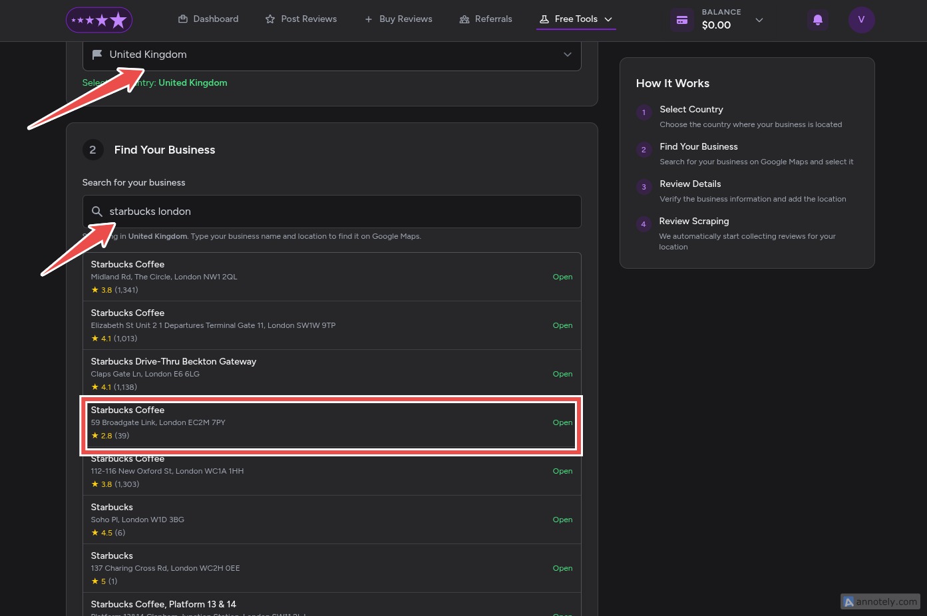Choose Starbucks Drive-Thru Beckton Gateway result
Screen dimensions: 927x616
tap(331, 374)
